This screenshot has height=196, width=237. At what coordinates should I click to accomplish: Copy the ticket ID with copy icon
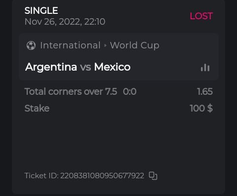153,176
